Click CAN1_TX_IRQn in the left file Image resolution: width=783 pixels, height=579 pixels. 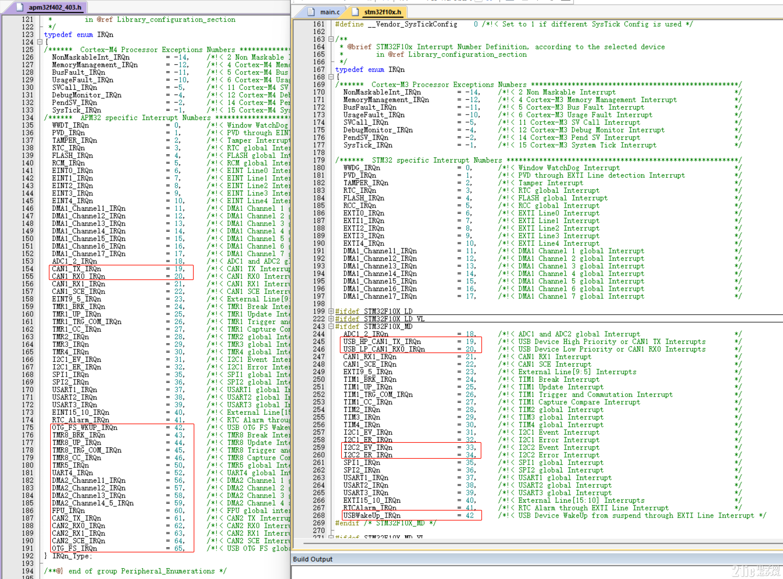[76, 269]
